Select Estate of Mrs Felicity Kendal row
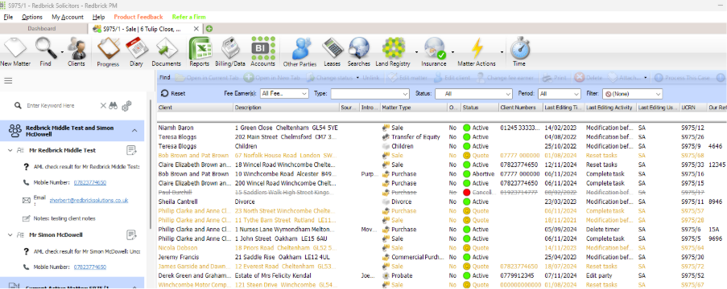 click(442, 275)
